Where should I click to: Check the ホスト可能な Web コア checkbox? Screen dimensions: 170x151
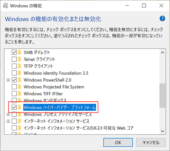(14, 128)
